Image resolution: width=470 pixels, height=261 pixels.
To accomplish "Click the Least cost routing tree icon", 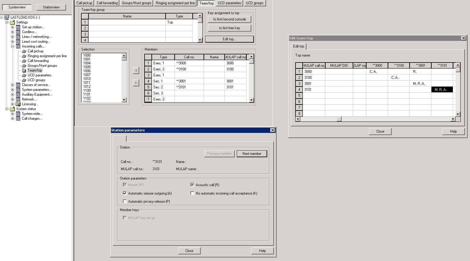I will [x=18, y=41].
